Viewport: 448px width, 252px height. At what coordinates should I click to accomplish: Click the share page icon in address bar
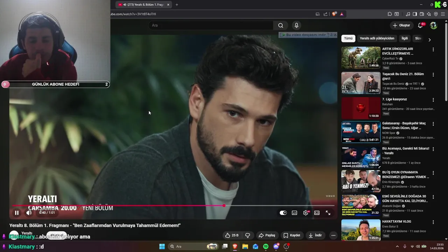[325, 14]
